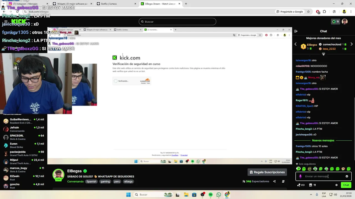This screenshot has width=355, height=199.
Task: Open Chrome three-dot menu
Action: 351,12
